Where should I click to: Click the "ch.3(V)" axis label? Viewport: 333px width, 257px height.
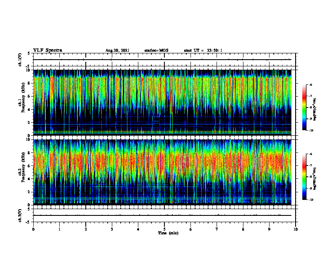click(20, 215)
